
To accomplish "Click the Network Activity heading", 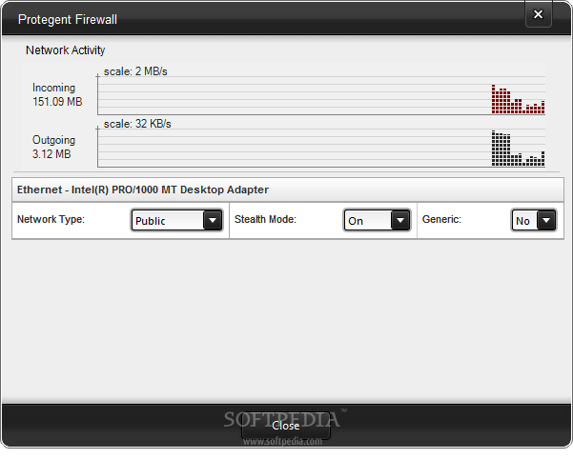I will [x=66, y=50].
